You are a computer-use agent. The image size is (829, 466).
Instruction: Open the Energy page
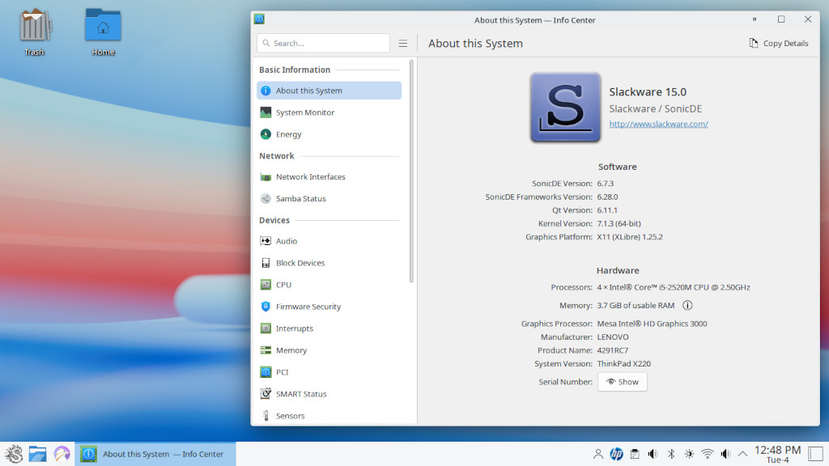tap(329, 134)
